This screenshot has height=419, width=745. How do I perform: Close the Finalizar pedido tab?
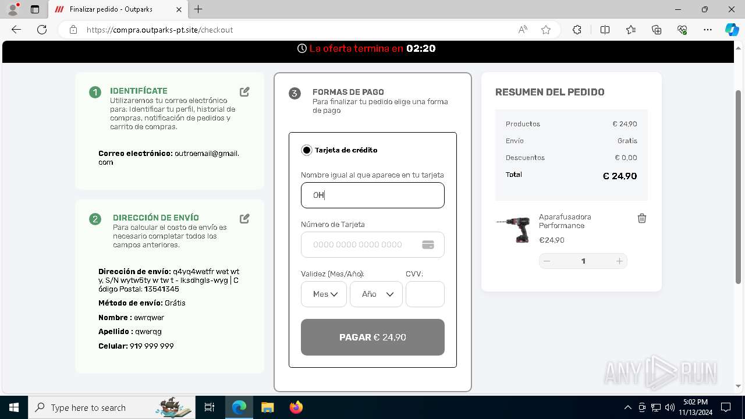(179, 9)
